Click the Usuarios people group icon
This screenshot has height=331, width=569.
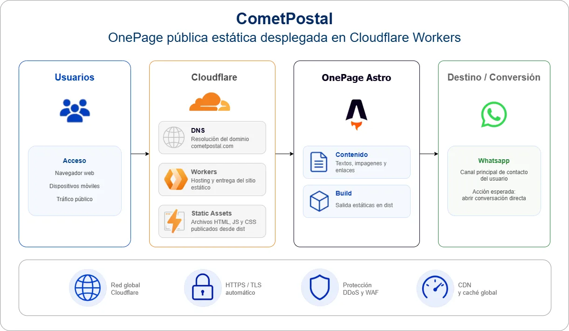point(75,110)
